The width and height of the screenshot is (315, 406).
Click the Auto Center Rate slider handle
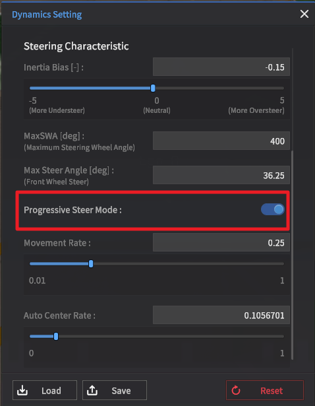[56, 336]
